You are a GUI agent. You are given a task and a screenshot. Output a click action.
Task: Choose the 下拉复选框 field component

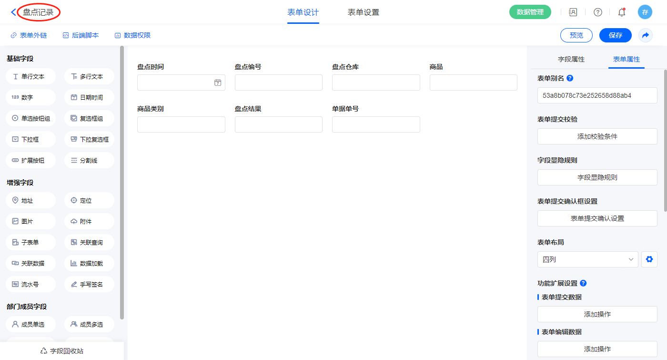(89, 139)
